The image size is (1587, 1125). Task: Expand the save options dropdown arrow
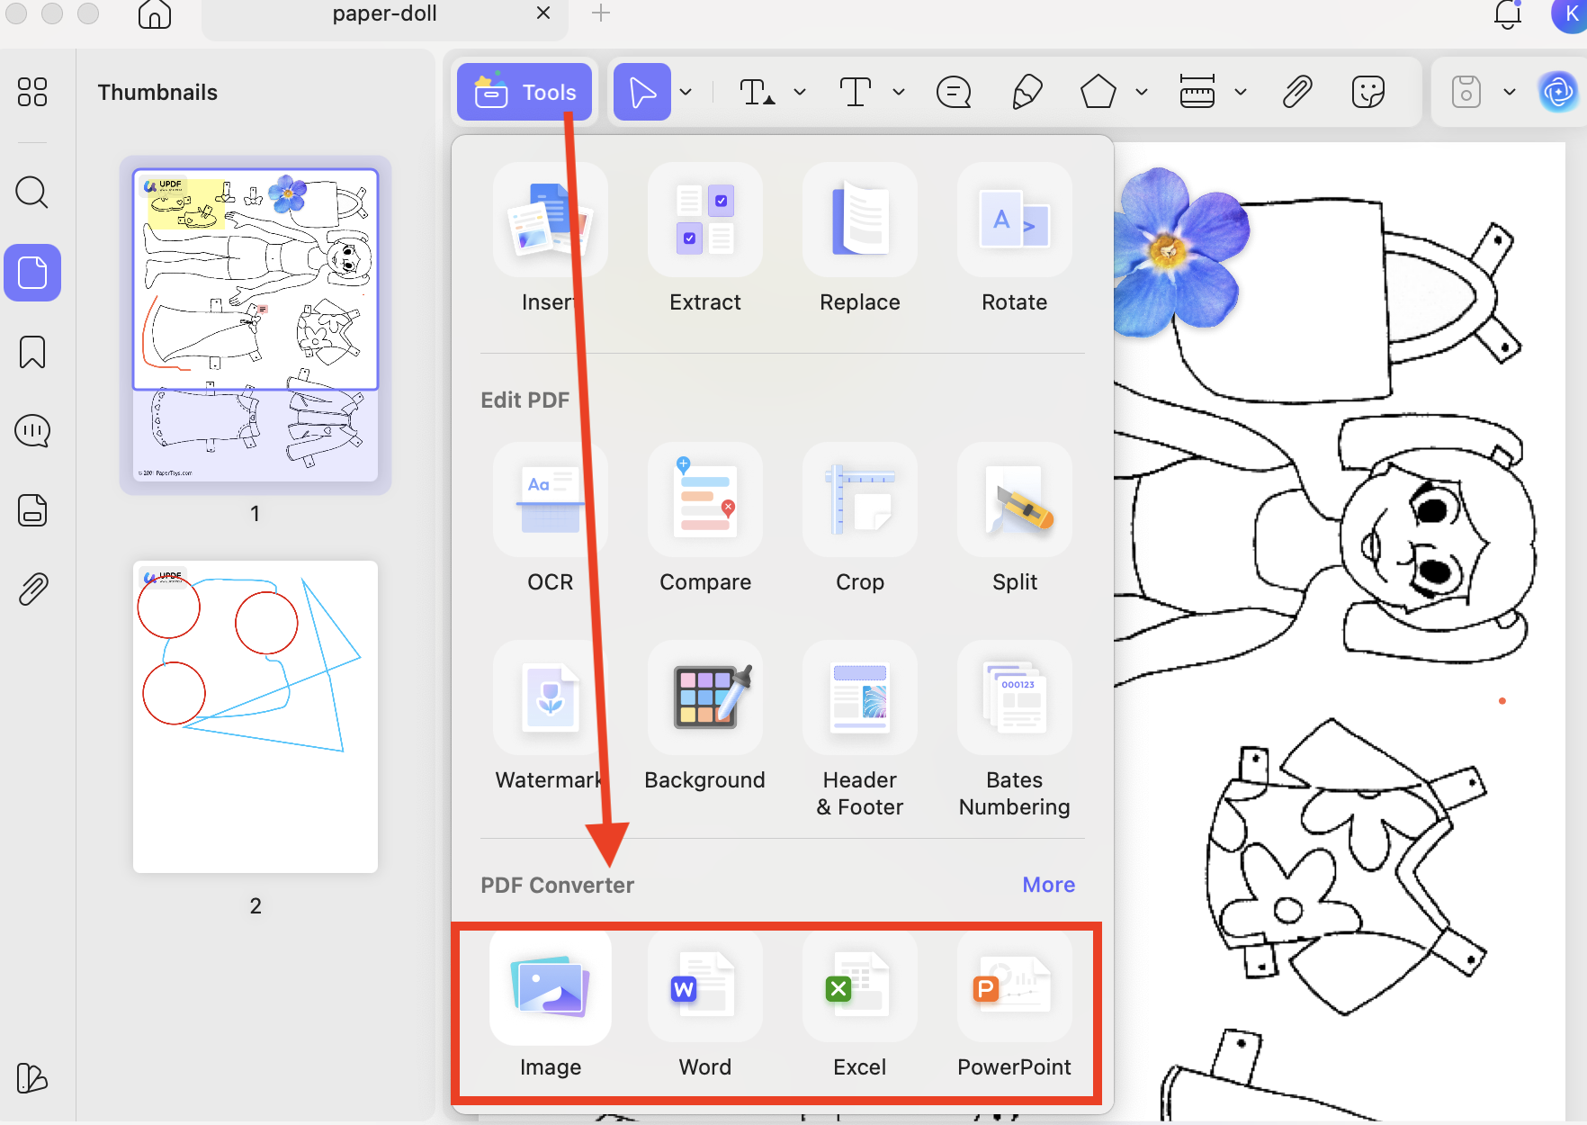coord(1510,92)
